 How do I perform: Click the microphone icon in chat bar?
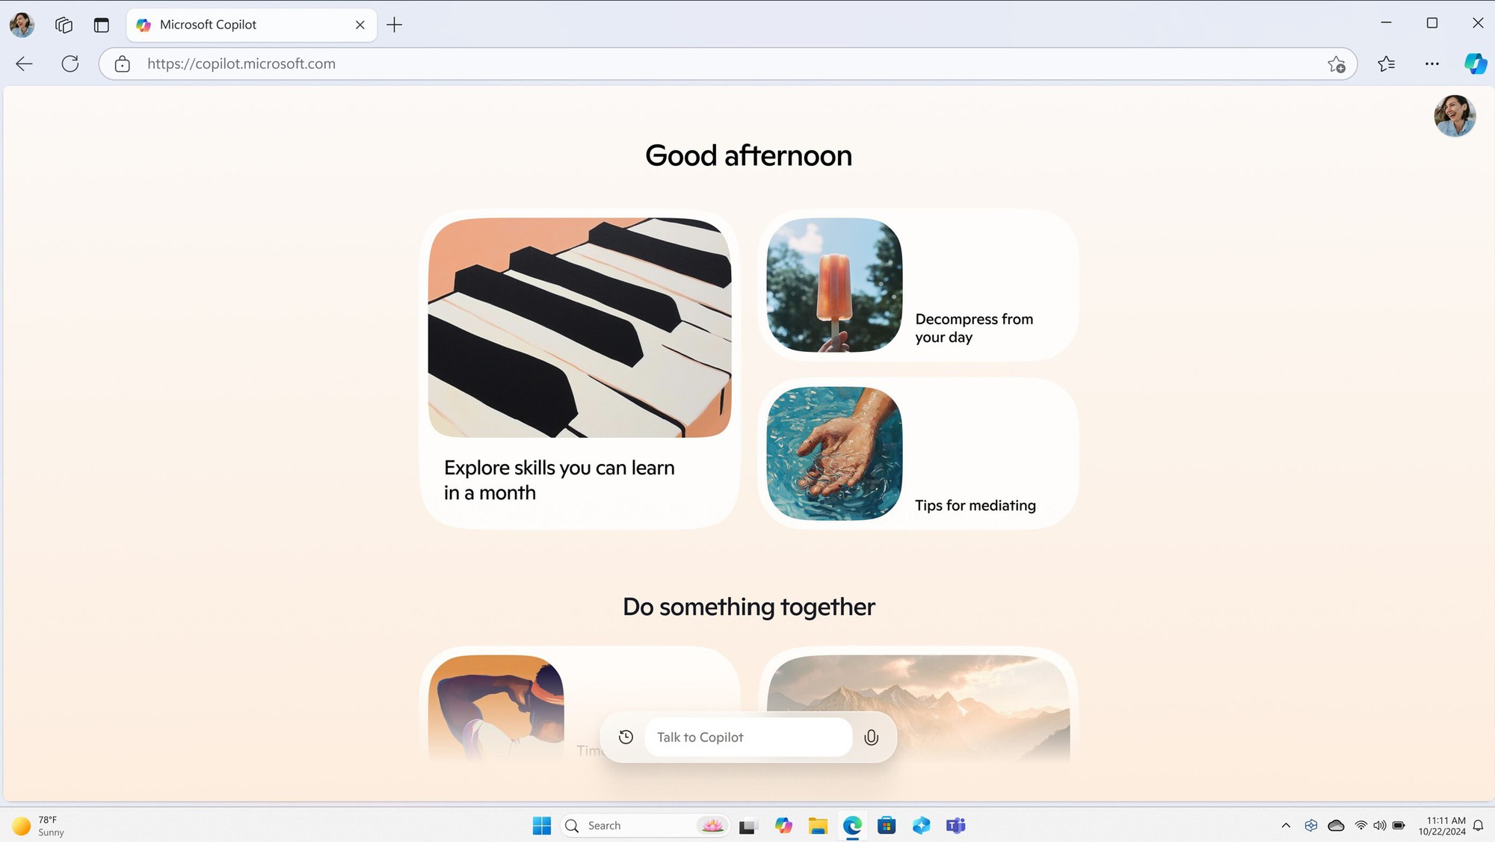[x=871, y=736]
